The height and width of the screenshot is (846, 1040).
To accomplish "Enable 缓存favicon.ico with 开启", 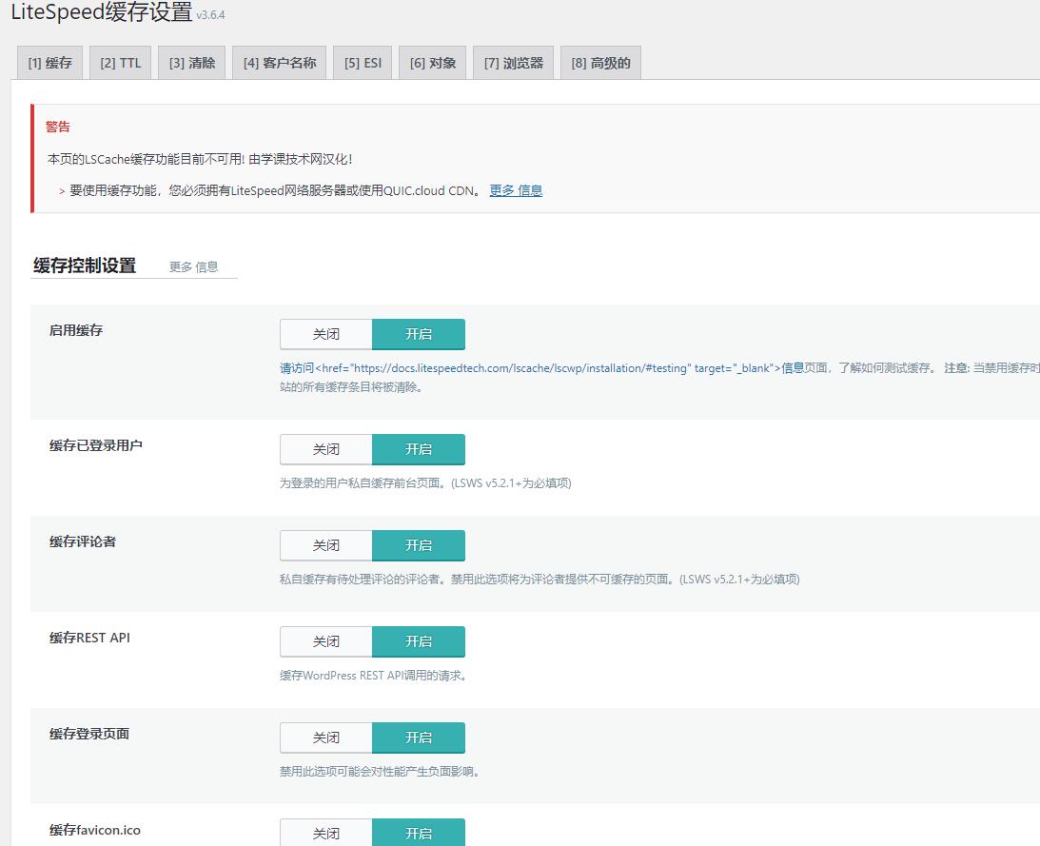I will [418, 834].
